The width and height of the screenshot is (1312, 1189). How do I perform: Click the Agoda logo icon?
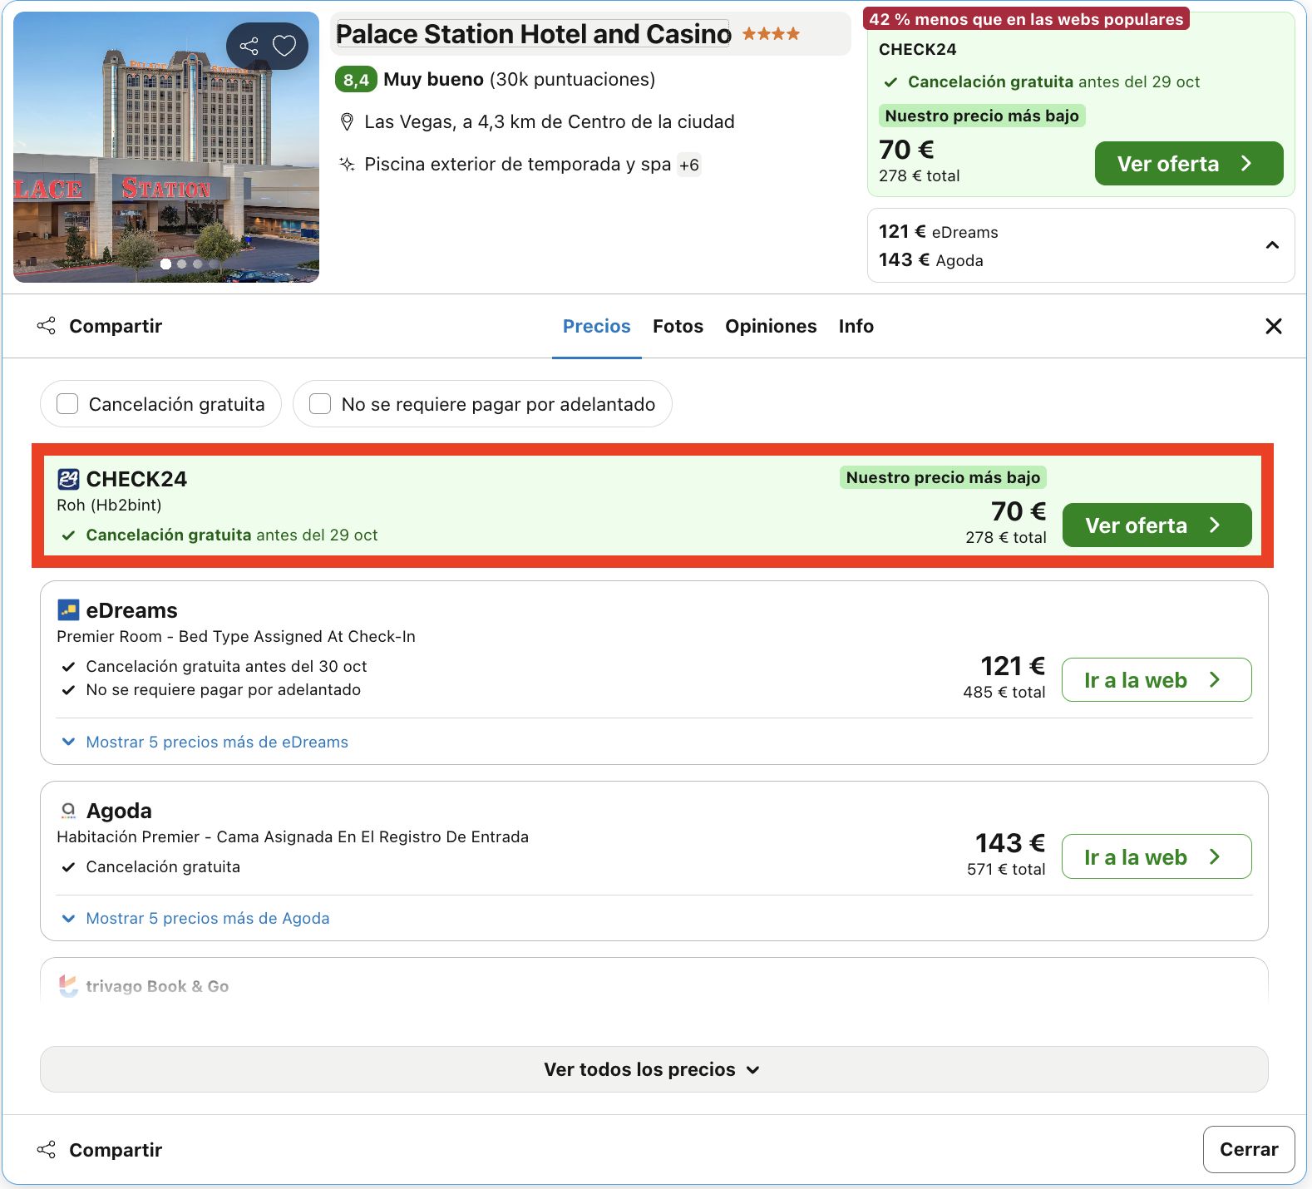(x=68, y=811)
